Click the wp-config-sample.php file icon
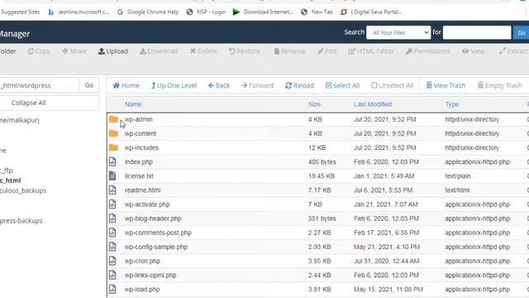 [112, 247]
